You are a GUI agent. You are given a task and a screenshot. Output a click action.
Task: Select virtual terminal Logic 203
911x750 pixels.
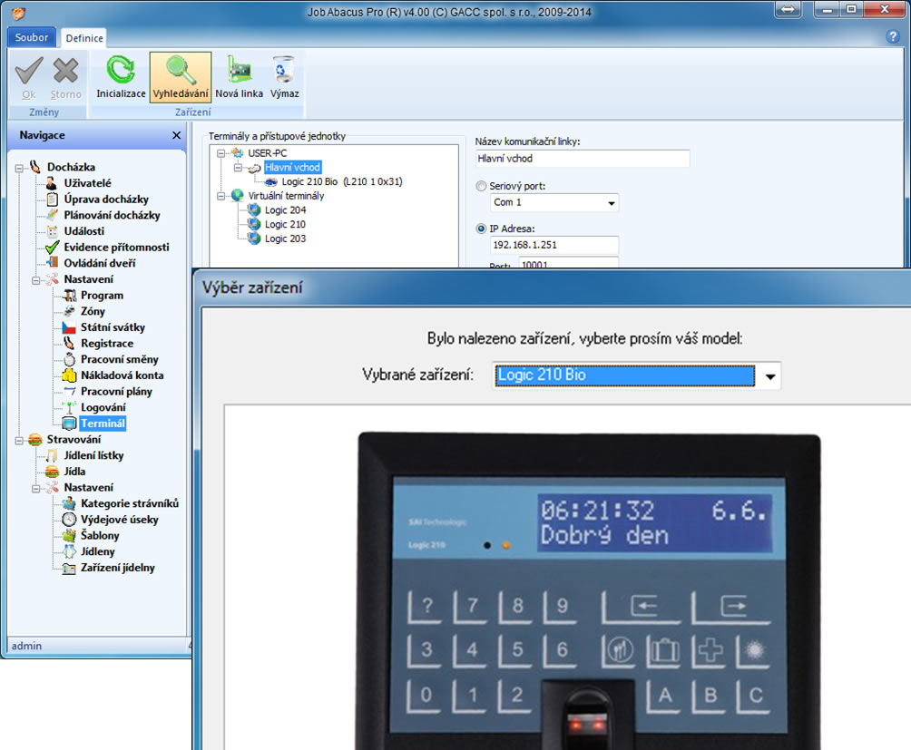285,239
